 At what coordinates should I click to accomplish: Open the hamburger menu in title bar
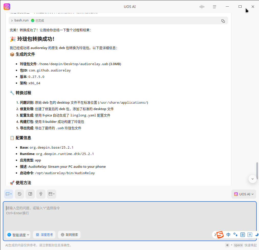(215, 7)
